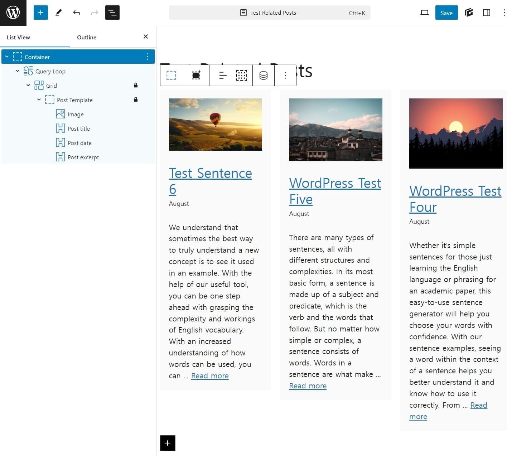Open block toolbar three-dot options

click(285, 76)
